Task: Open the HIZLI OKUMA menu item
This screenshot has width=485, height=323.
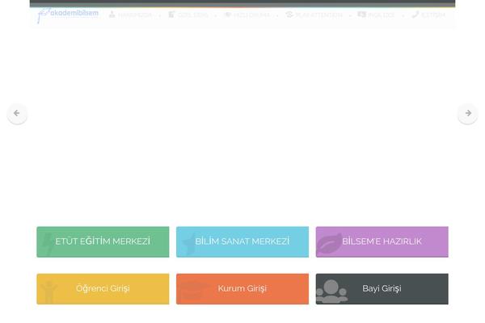Action: (x=247, y=15)
